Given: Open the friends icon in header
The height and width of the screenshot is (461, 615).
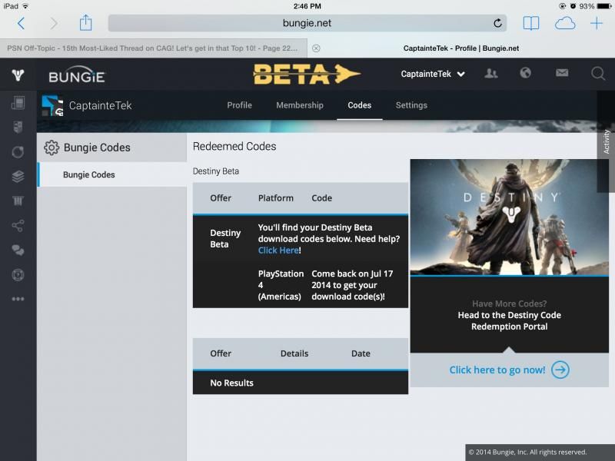Looking at the screenshot, I should [491, 73].
